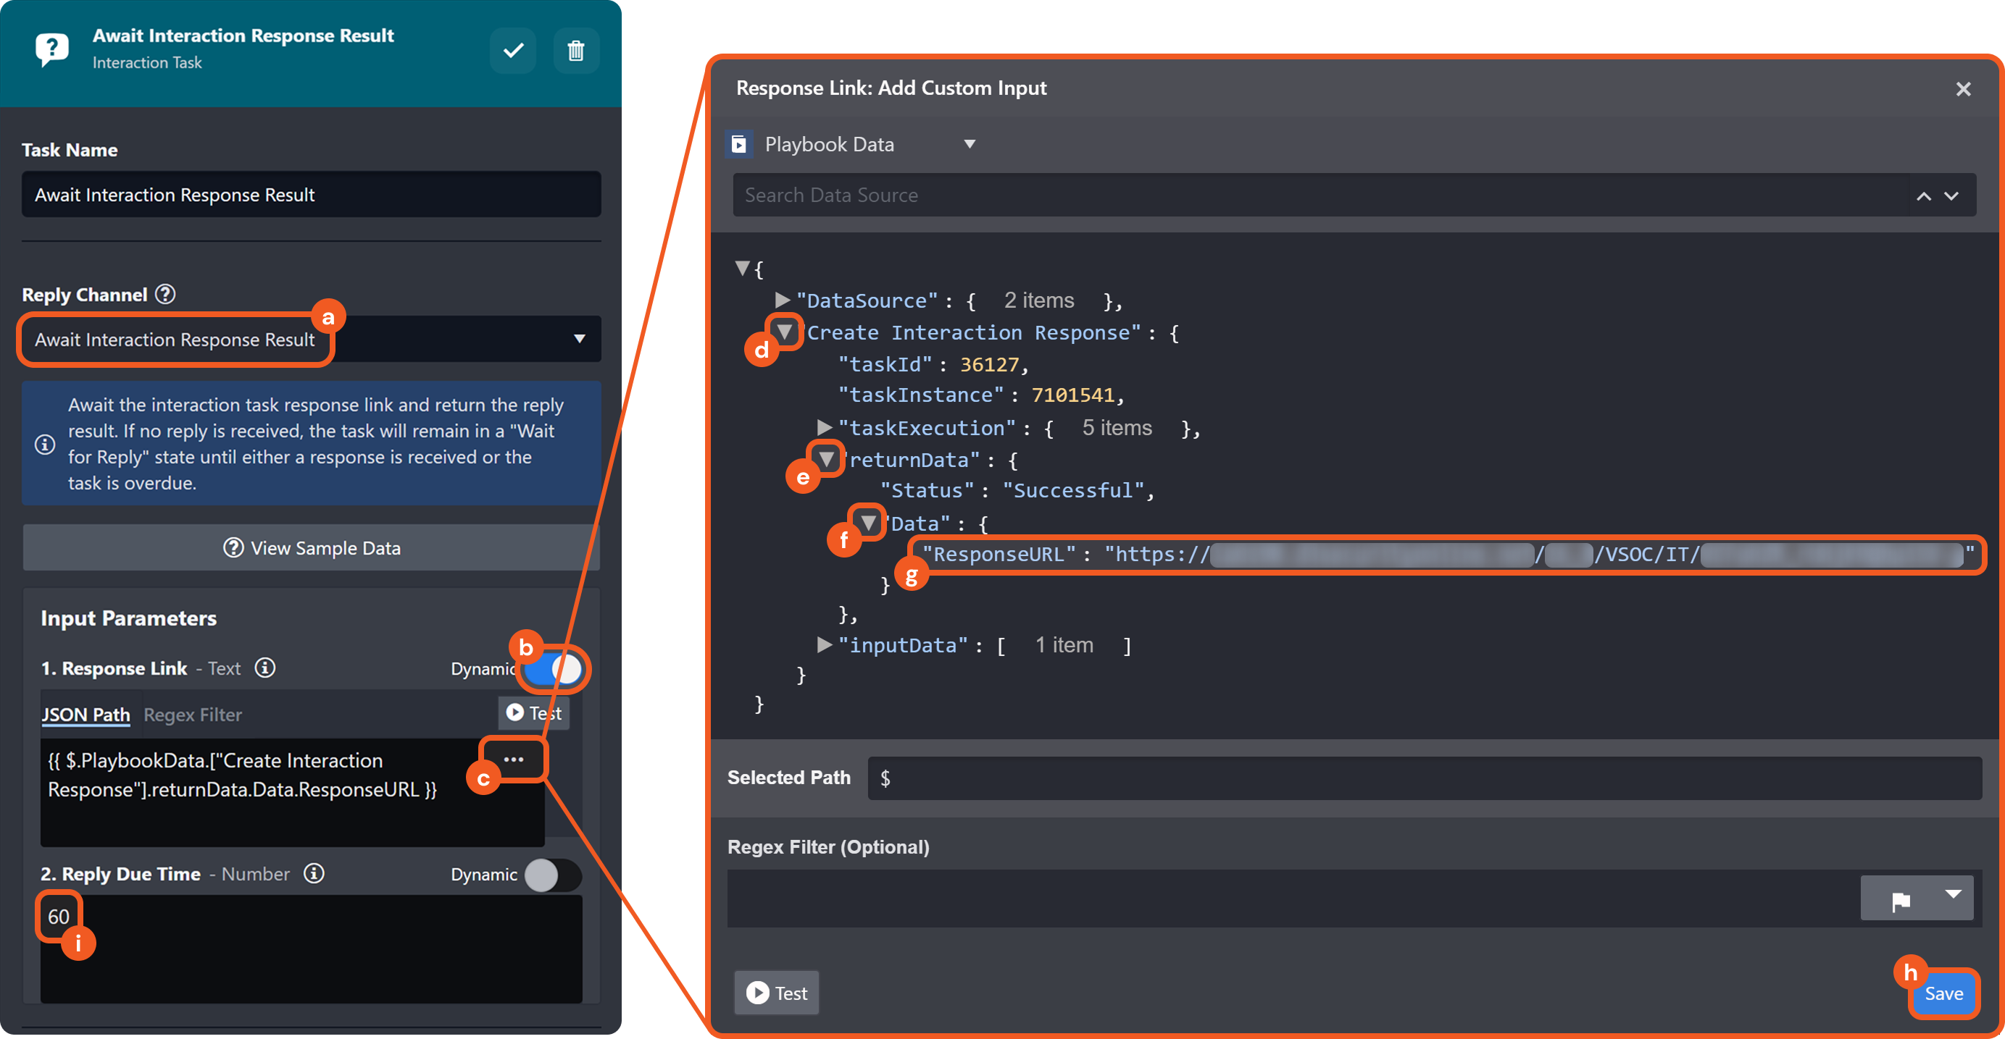The width and height of the screenshot is (2005, 1039).
Task: Enable the Reply Due Time Dynamic toggle
Action: (552, 875)
